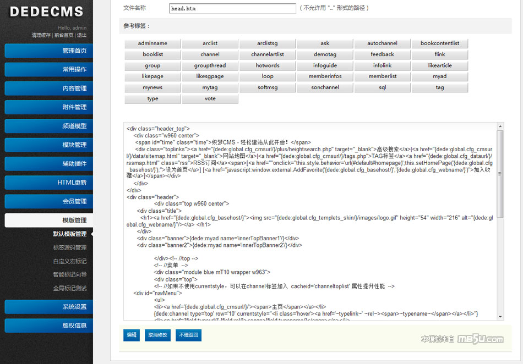
Task: Open the 系统设置 sidebar menu
Action: [x=49, y=307]
